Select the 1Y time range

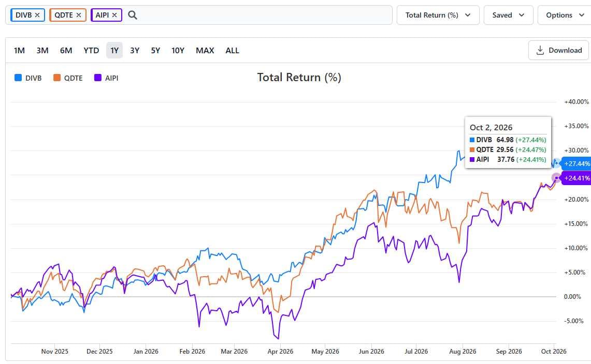(114, 51)
